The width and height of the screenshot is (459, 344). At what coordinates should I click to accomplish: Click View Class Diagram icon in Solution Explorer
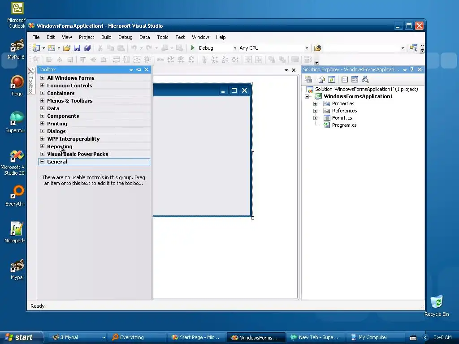point(365,79)
